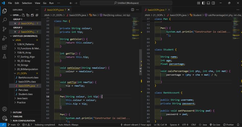Image resolution: width=242 pixels, height=127 pixels.
Task: Go forward with the navigation arrow
Action: coord(76,3)
